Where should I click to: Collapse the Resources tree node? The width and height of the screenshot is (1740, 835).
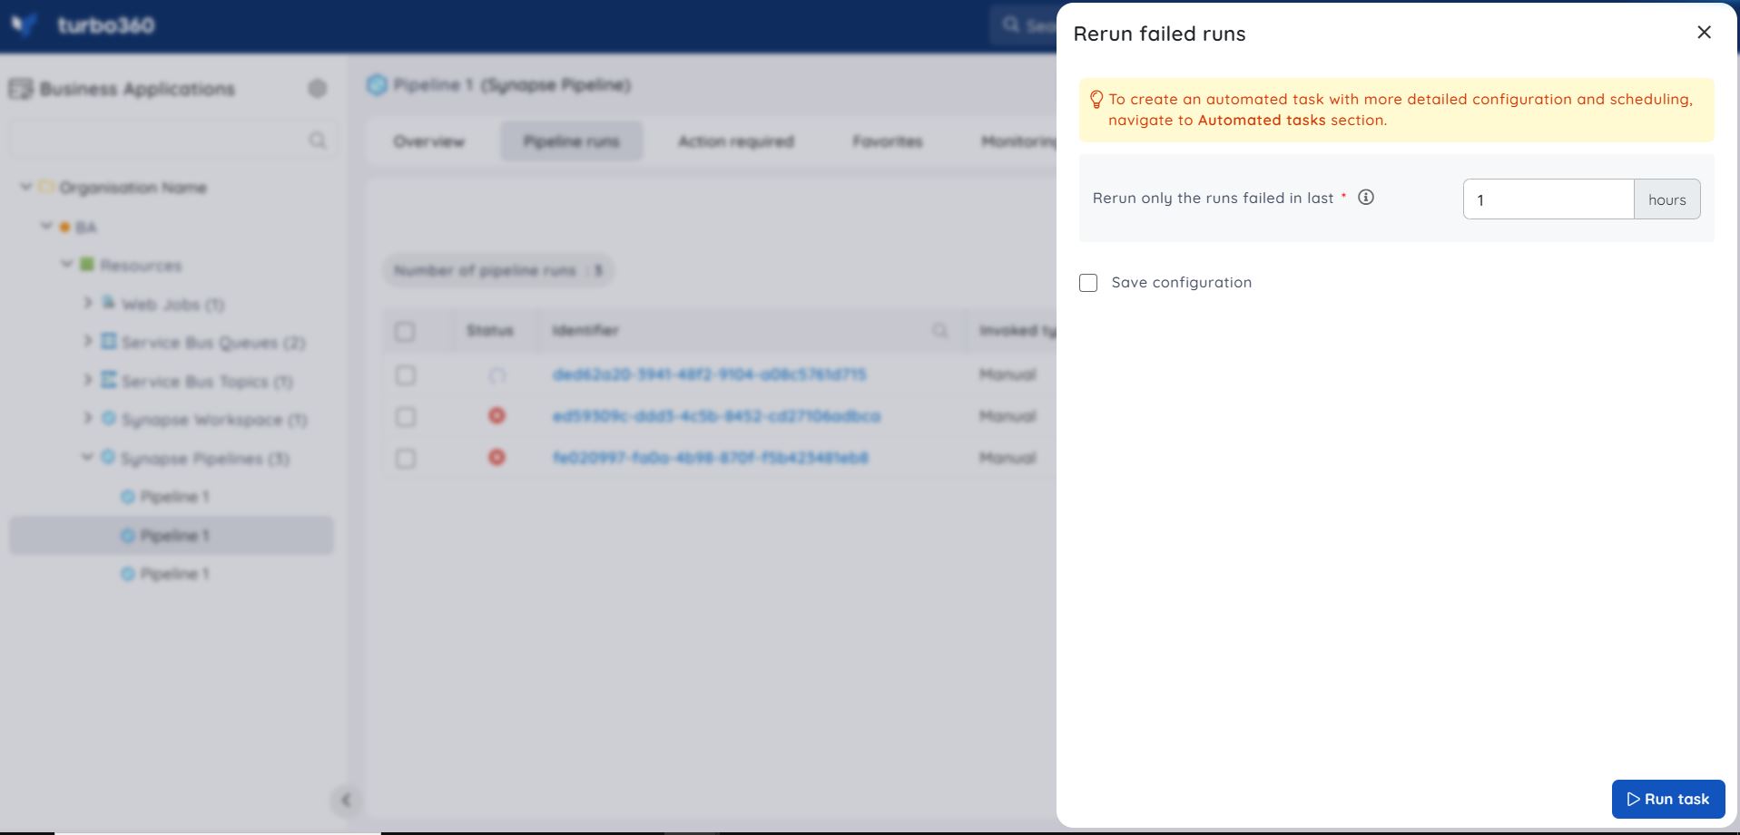click(66, 265)
